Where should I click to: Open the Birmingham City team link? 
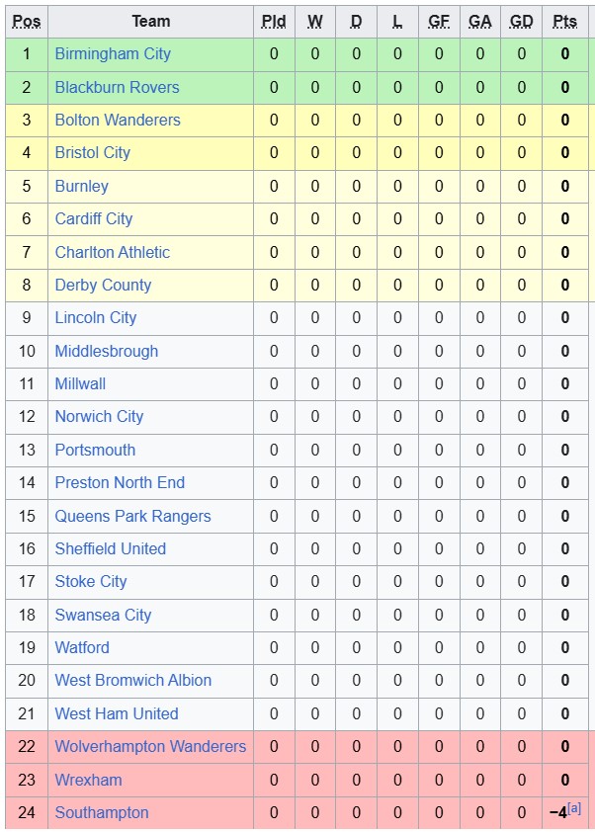(113, 54)
